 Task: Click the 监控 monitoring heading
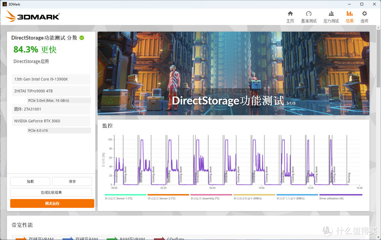107,126
